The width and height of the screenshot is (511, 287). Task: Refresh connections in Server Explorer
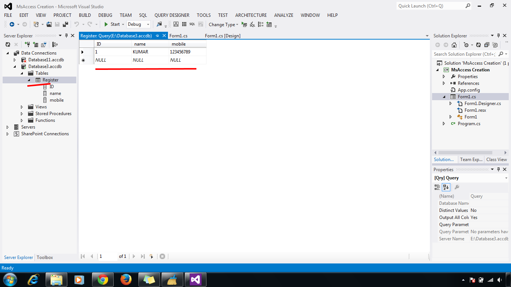coord(8,44)
